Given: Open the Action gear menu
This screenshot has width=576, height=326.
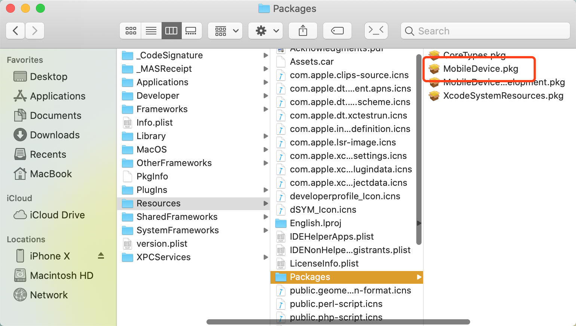Looking at the screenshot, I should tap(266, 31).
